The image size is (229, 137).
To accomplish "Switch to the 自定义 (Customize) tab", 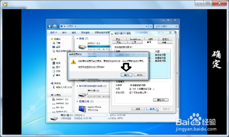I will 166,39.
